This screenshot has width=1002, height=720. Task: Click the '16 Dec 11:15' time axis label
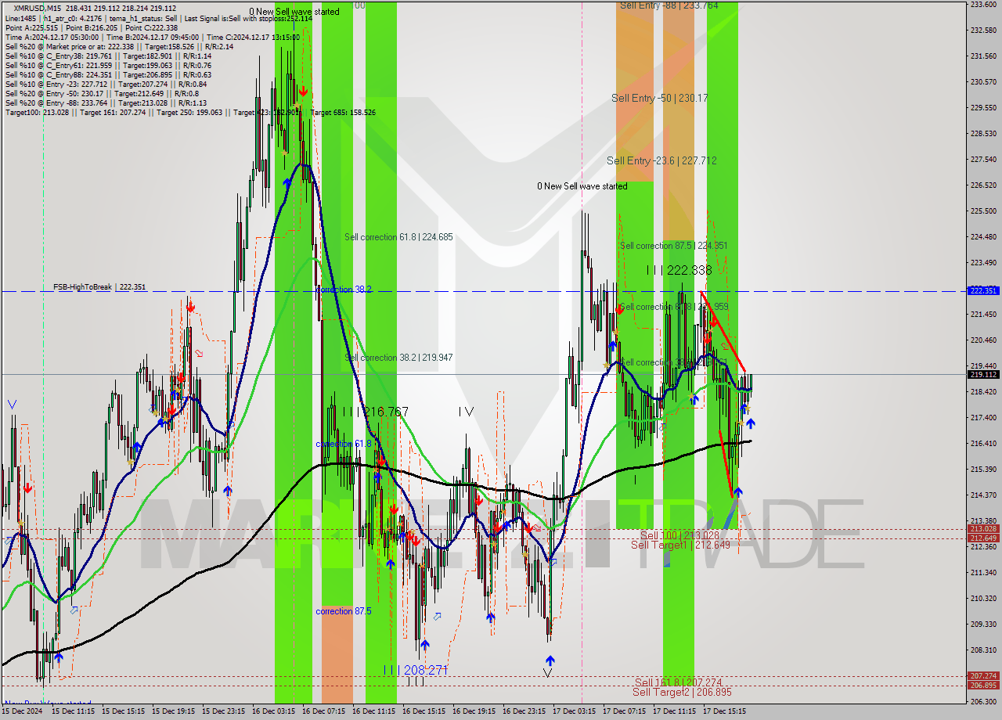coord(374,711)
